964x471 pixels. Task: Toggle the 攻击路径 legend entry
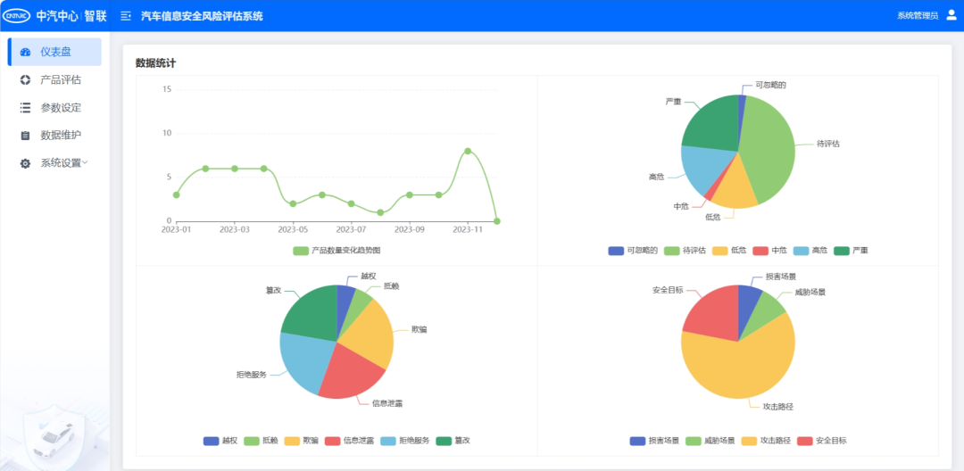coord(766,441)
